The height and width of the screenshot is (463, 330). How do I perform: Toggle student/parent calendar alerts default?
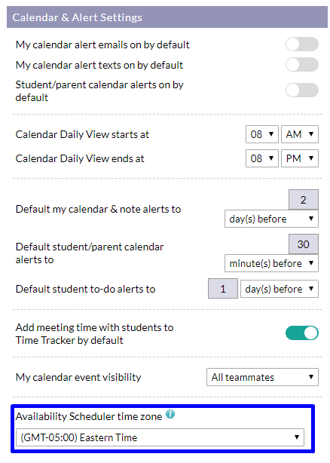coord(301,90)
